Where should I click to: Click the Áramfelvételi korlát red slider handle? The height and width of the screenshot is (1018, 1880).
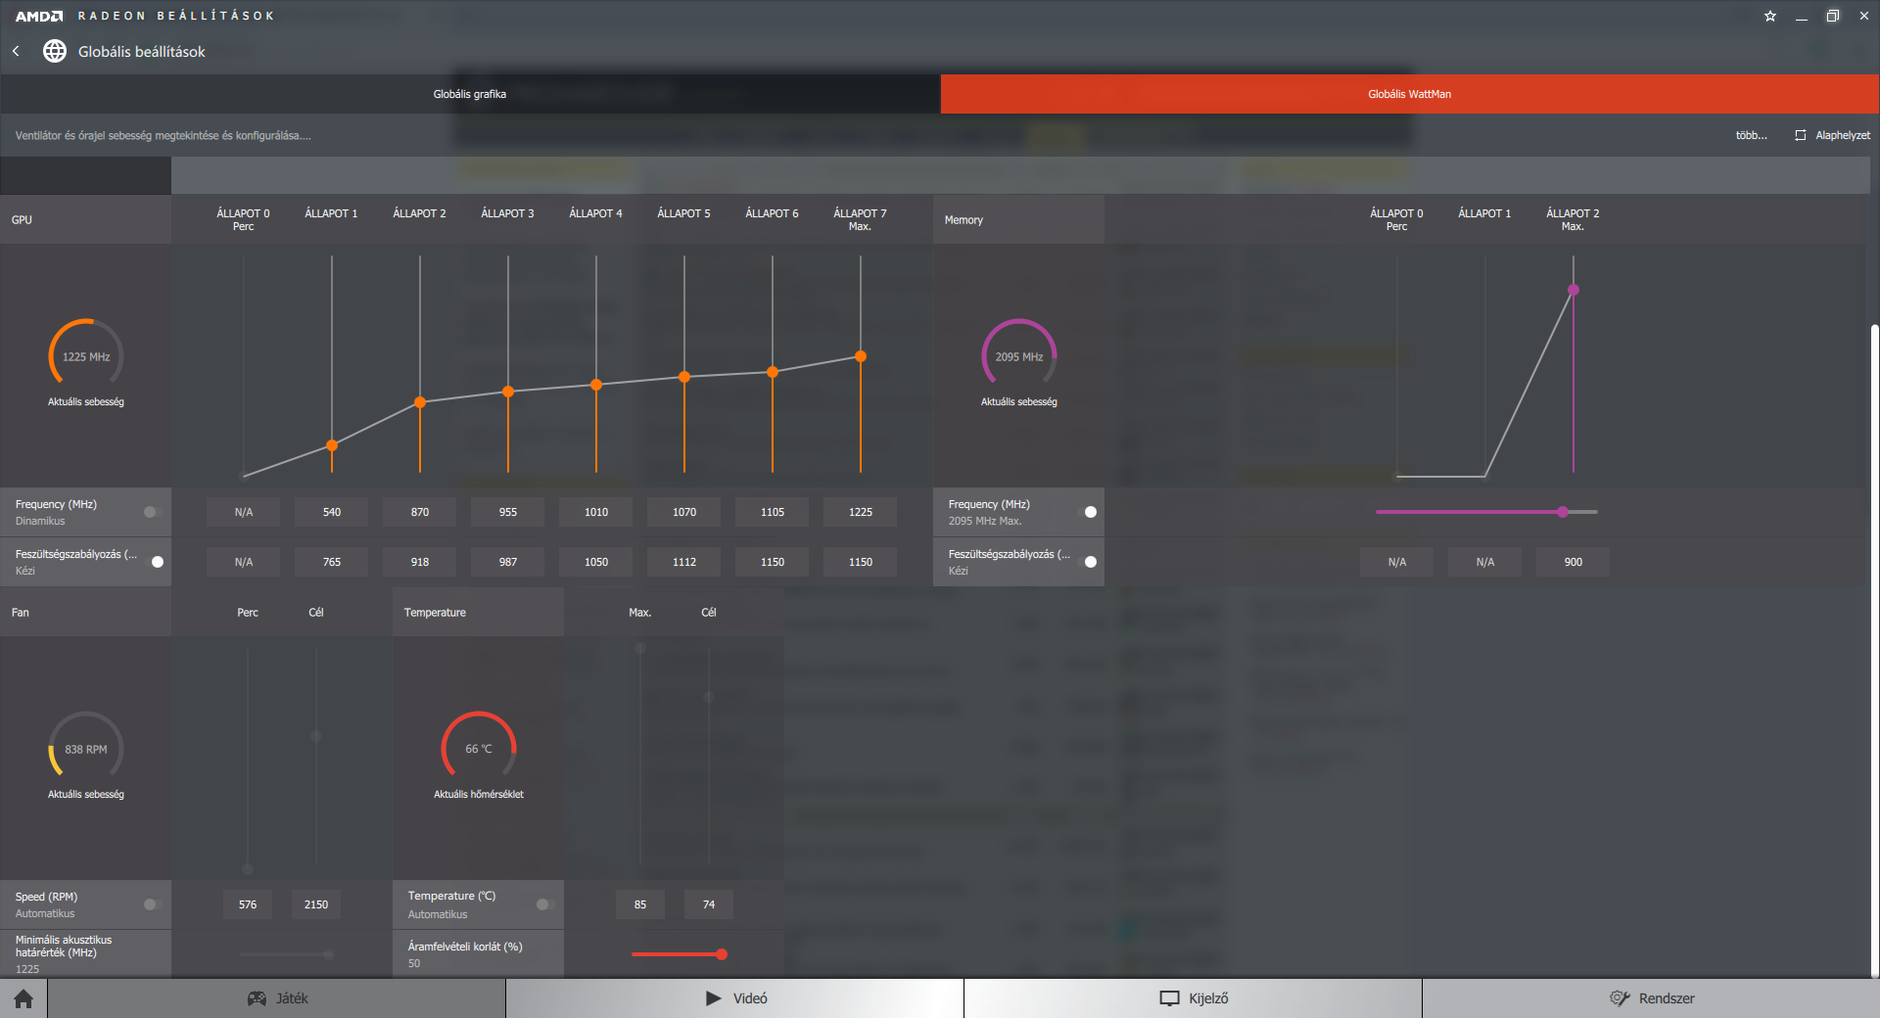pyautogui.click(x=722, y=954)
